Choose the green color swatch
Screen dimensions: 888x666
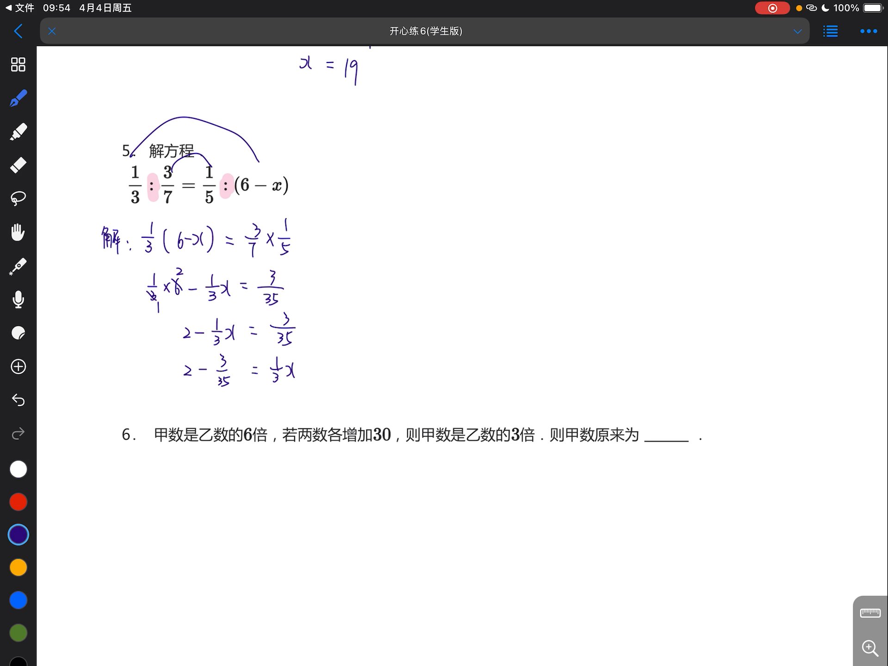18,633
